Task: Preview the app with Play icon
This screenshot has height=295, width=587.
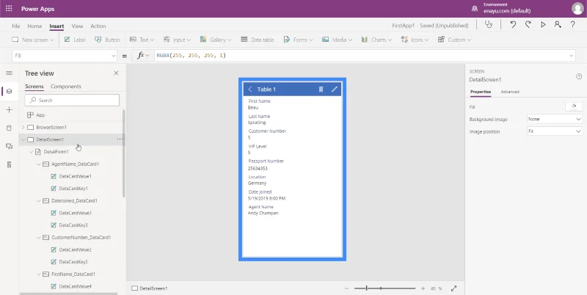Action: click(543, 25)
